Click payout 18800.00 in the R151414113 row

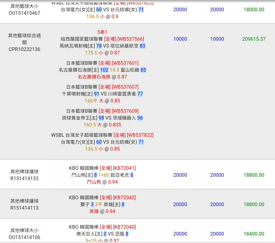coord(254,204)
